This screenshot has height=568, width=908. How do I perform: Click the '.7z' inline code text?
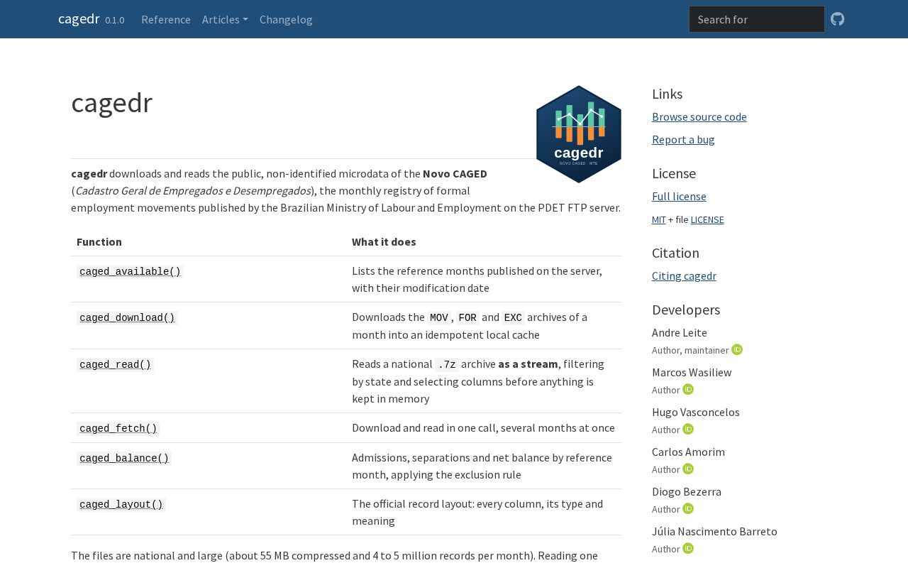(x=447, y=364)
